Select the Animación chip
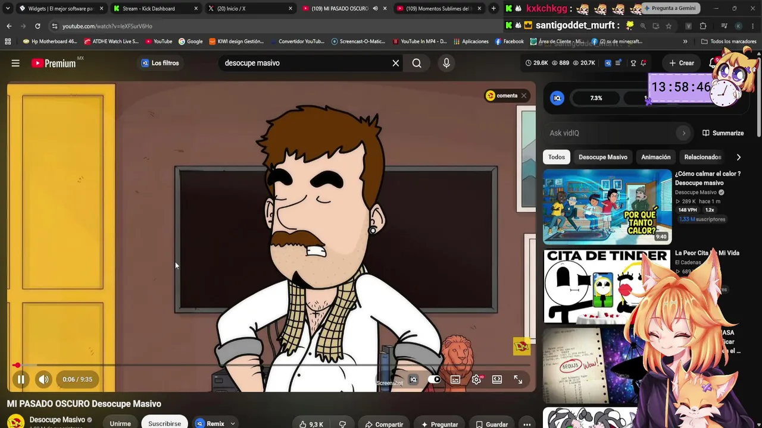 point(656,157)
